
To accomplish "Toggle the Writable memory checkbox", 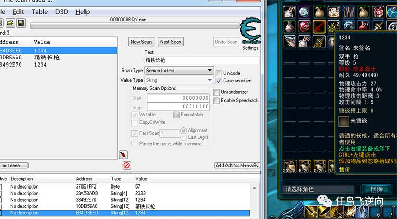I will [x=135, y=115].
